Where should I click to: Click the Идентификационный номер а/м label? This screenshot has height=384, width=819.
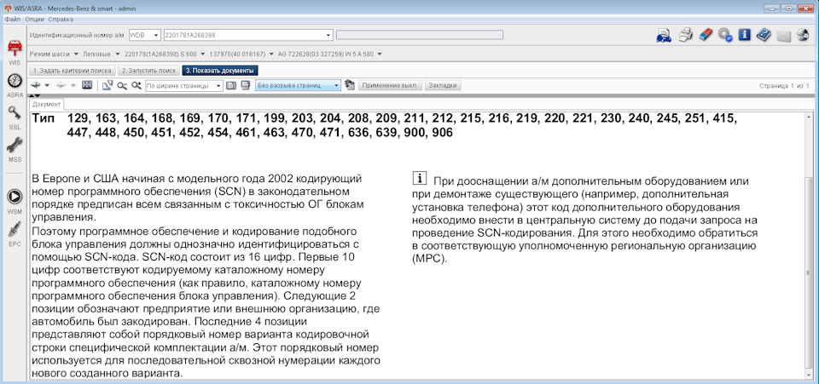pyautogui.click(x=77, y=35)
